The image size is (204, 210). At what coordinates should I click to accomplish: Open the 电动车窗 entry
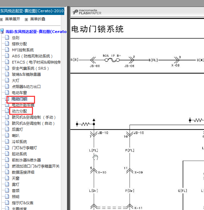[19, 93]
